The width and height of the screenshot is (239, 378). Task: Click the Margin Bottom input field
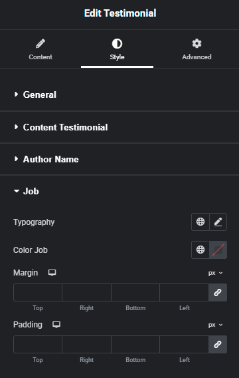[135, 292]
